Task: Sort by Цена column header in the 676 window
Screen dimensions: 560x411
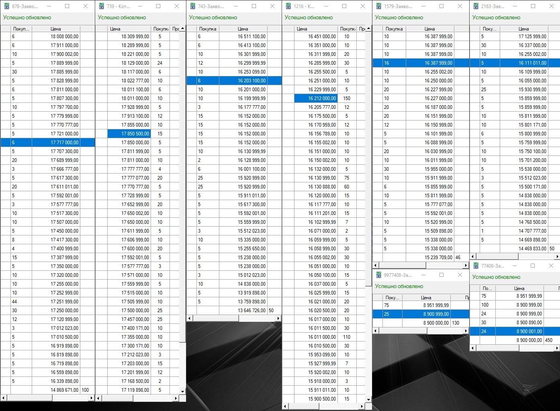Action: pyautogui.click(x=56, y=29)
